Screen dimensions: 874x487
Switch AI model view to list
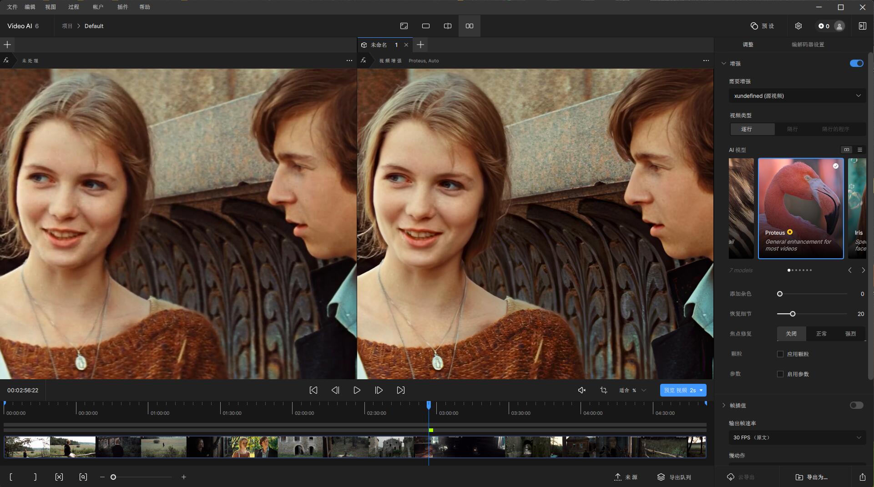(x=860, y=150)
